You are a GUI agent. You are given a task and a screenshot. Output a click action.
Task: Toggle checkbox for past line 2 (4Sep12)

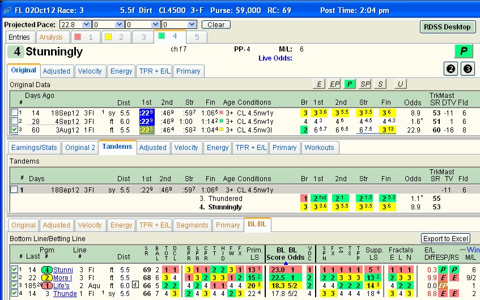pos(14,121)
